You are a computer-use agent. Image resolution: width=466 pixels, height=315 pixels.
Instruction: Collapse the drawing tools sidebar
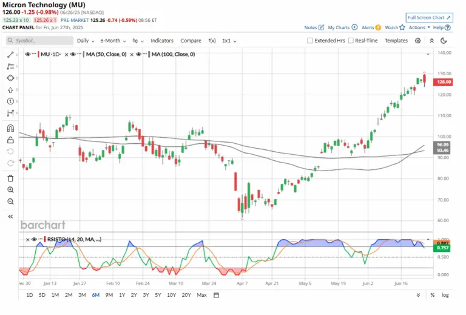[x=10, y=217]
